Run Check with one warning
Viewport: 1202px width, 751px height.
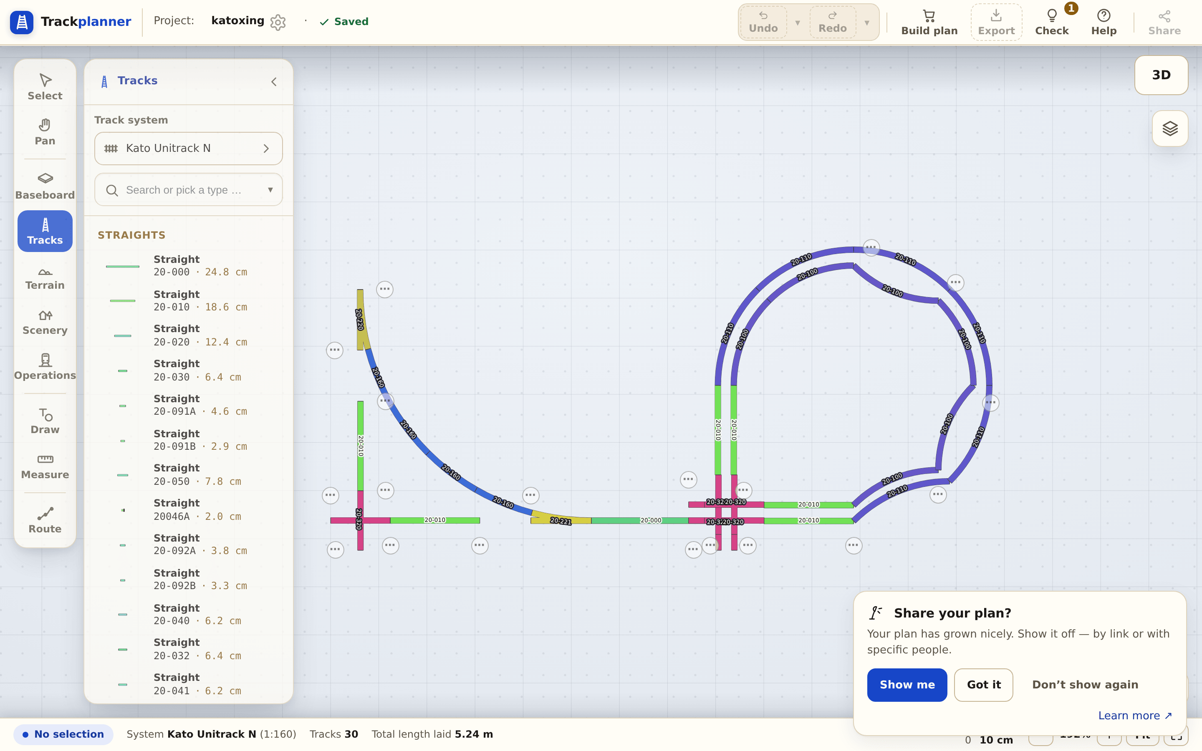tap(1051, 23)
